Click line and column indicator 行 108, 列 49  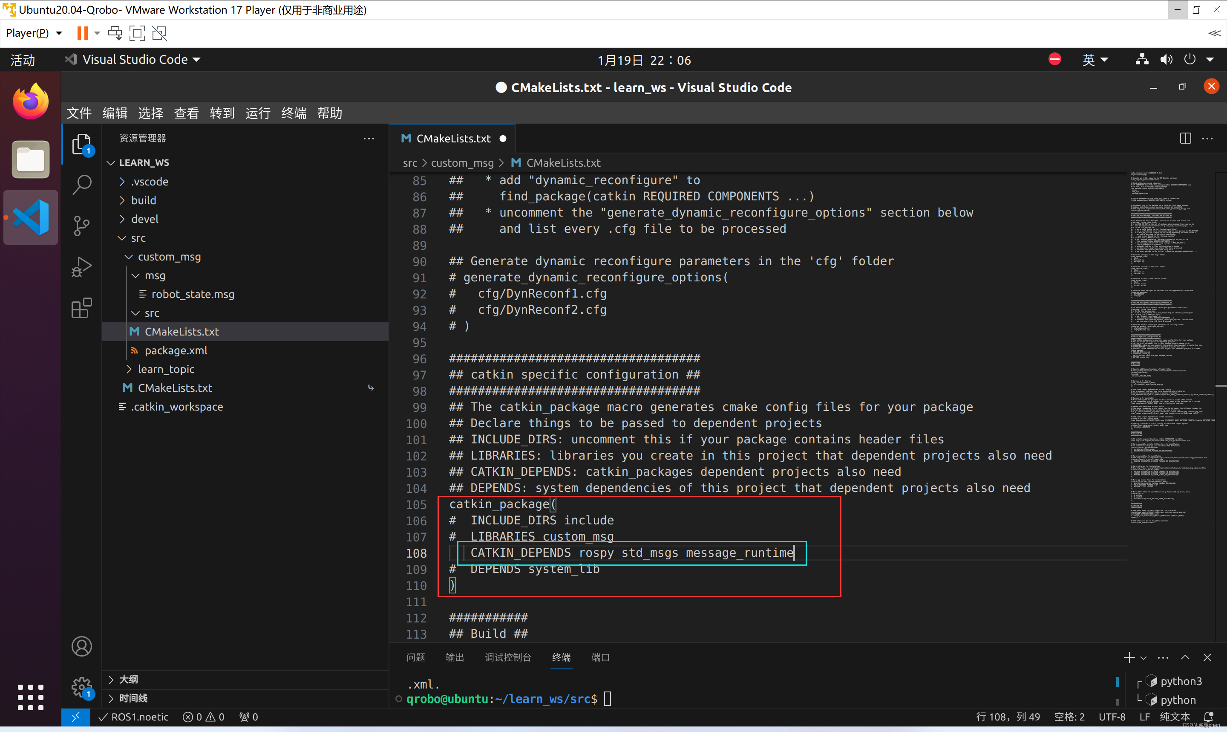click(x=1008, y=717)
